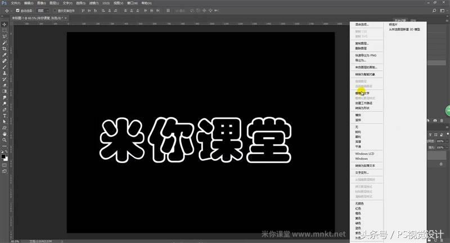Toggle the layer filter on/off switch
Viewport: 450px width, 243px height.
click(x=447, y=134)
